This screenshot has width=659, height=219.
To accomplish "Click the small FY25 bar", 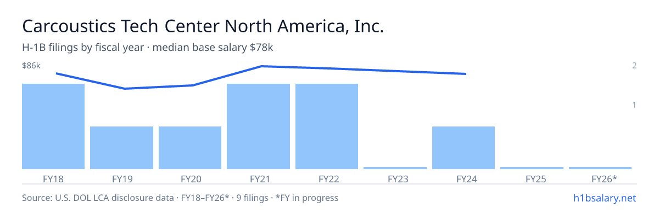I will (x=532, y=168).
